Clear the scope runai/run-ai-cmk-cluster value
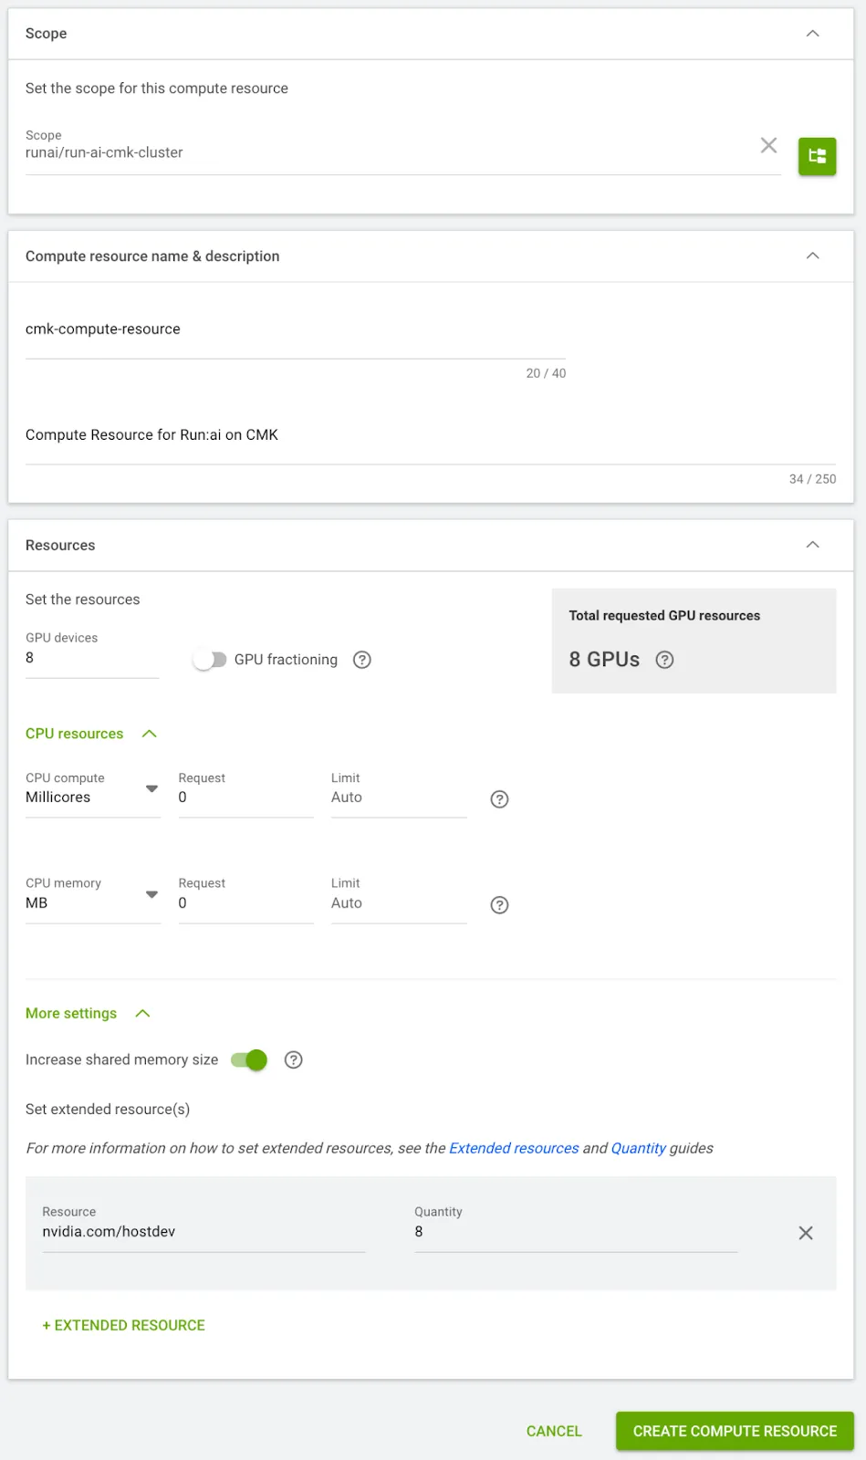 pyautogui.click(x=768, y=145)
